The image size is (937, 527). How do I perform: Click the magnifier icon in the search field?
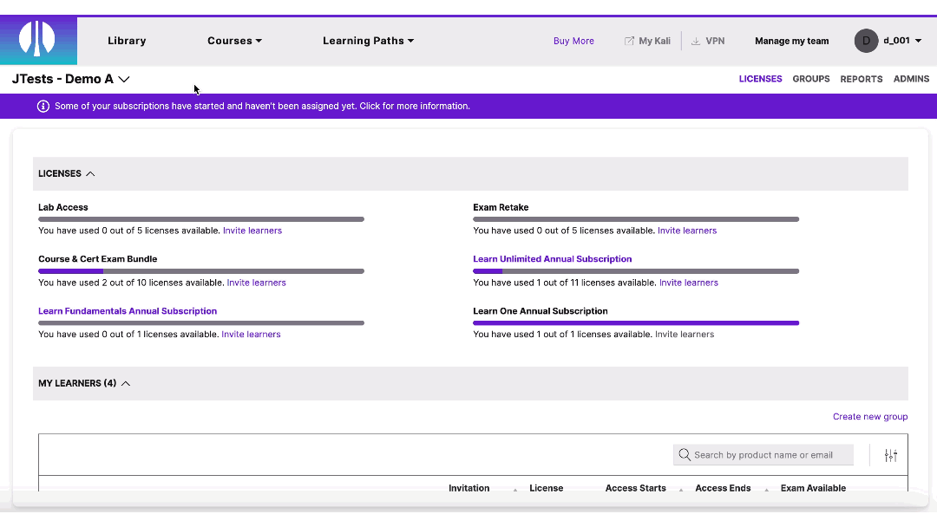point(685,454)
